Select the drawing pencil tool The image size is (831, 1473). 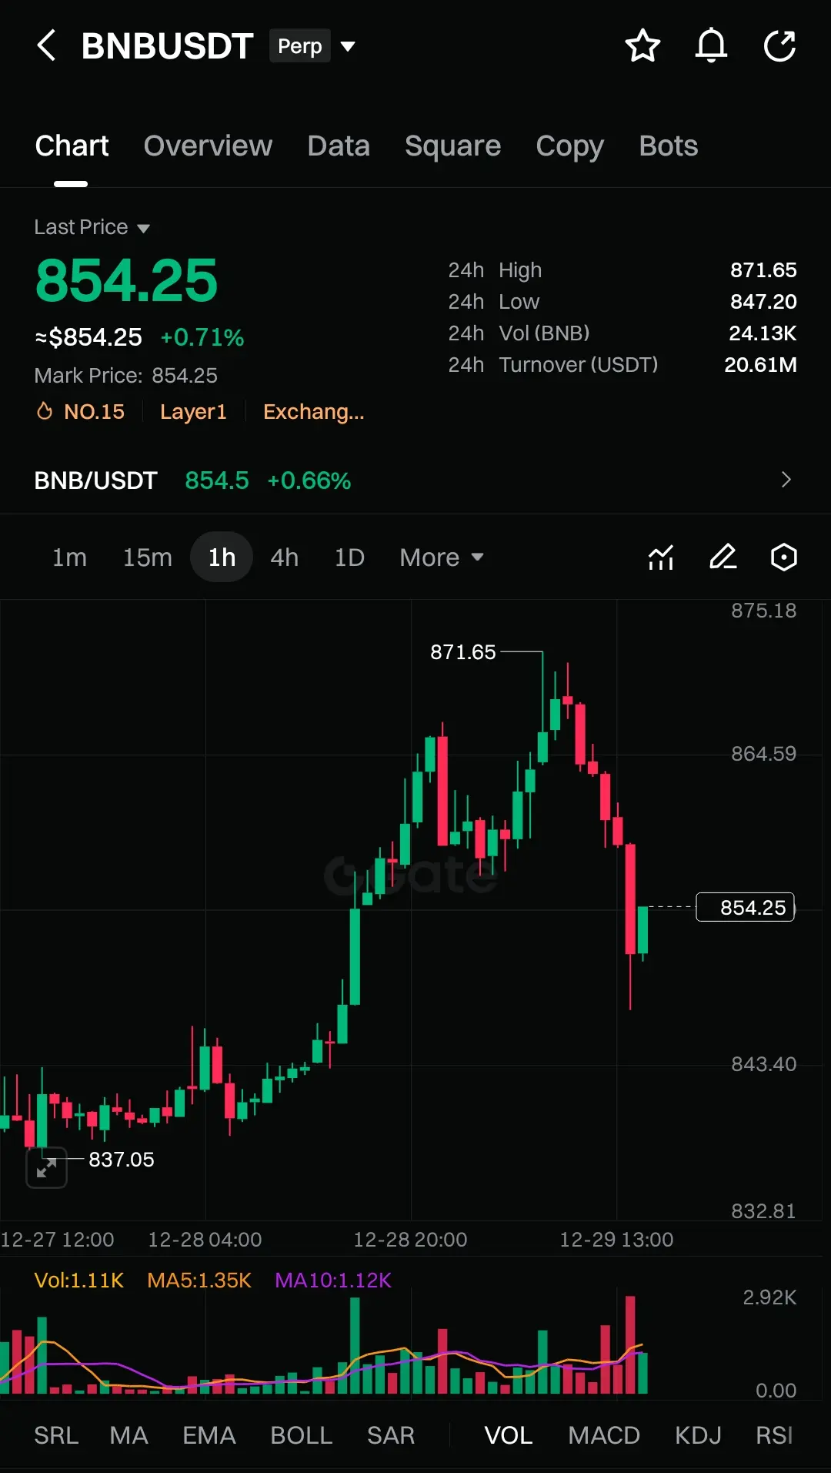[x=723, y=557]
